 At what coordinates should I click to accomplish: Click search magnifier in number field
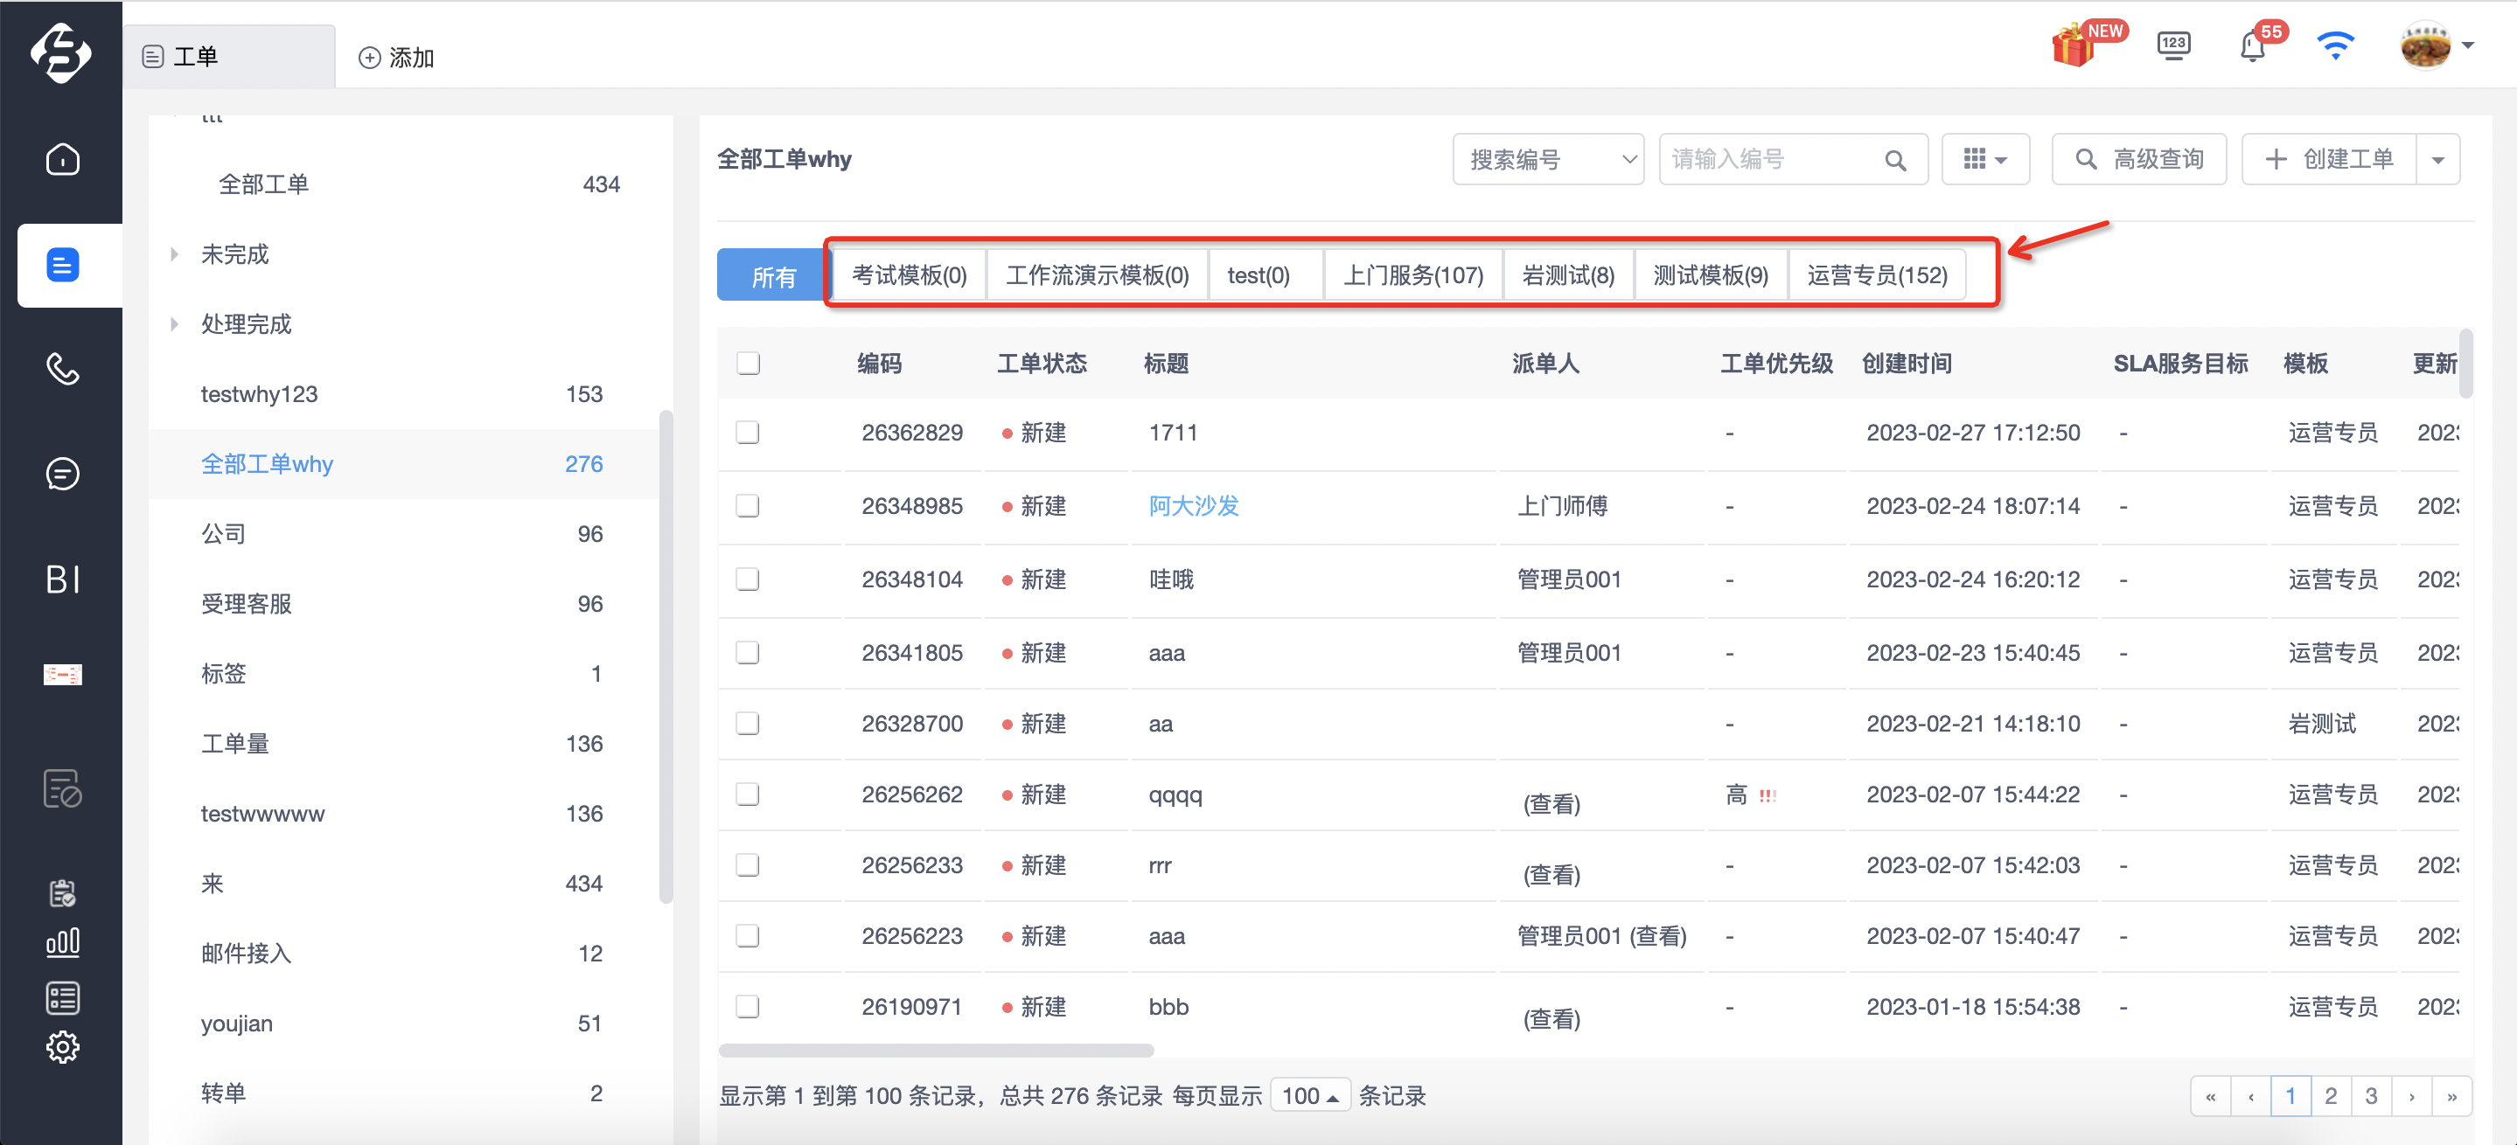pos(1894,160)
